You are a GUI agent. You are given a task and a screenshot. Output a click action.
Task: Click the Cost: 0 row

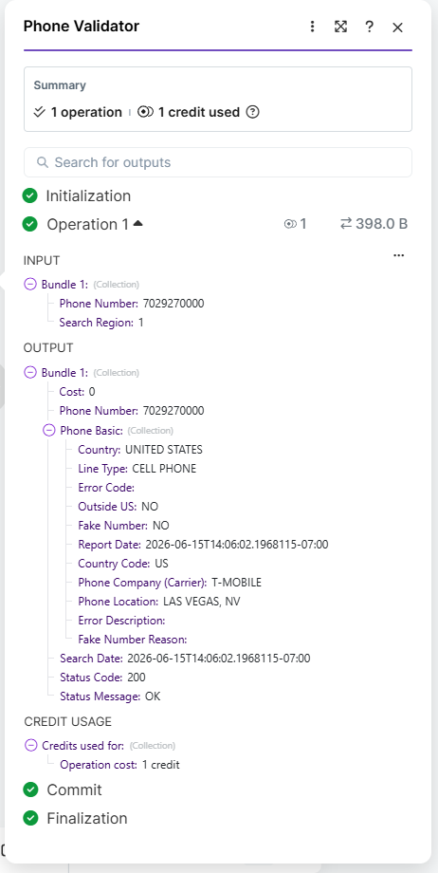coord(78,391)
